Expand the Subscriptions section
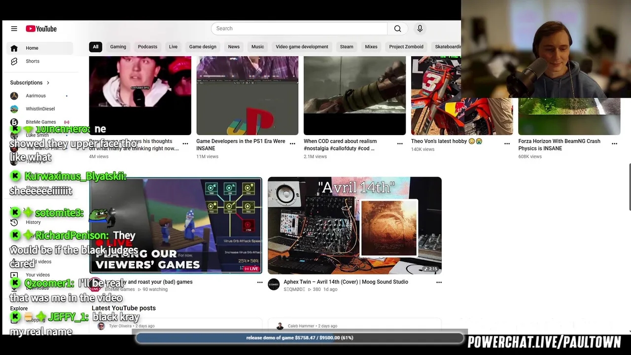The image size is (631, 355). click(x=30, y=82)
